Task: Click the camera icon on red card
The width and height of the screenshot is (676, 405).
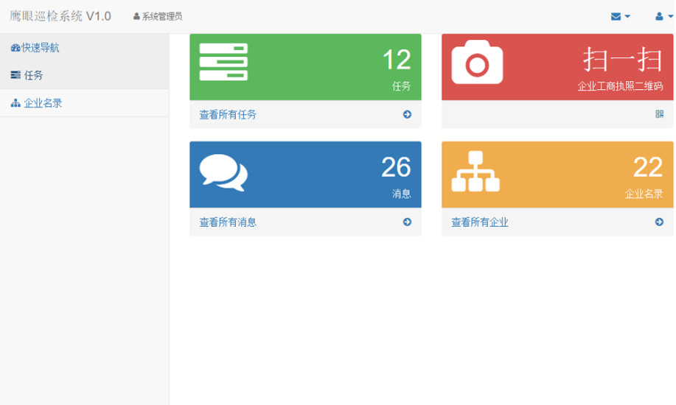Action: point(477,63)
